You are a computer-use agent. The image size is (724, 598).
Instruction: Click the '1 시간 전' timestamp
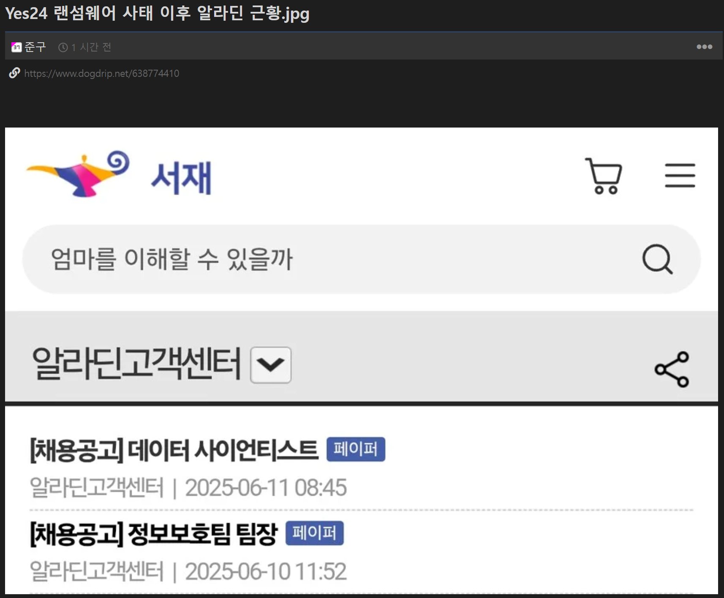point(91,47)
